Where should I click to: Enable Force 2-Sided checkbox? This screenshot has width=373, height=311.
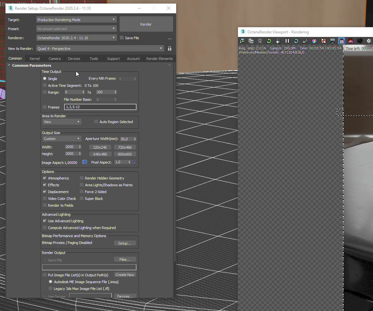pos(81,192)
